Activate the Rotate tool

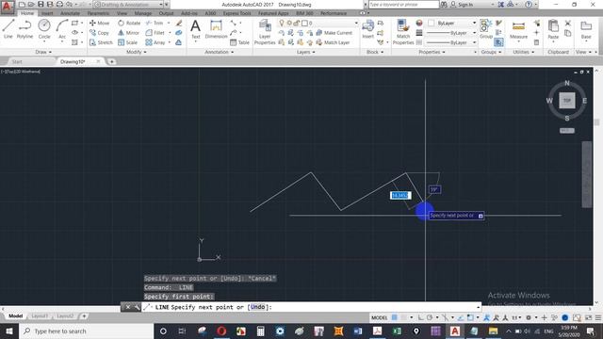129,23
